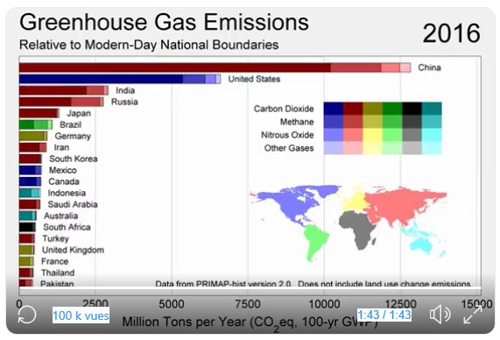Click the 5000 axis tick label
This screenshot has width=500, height=340.
172,304
